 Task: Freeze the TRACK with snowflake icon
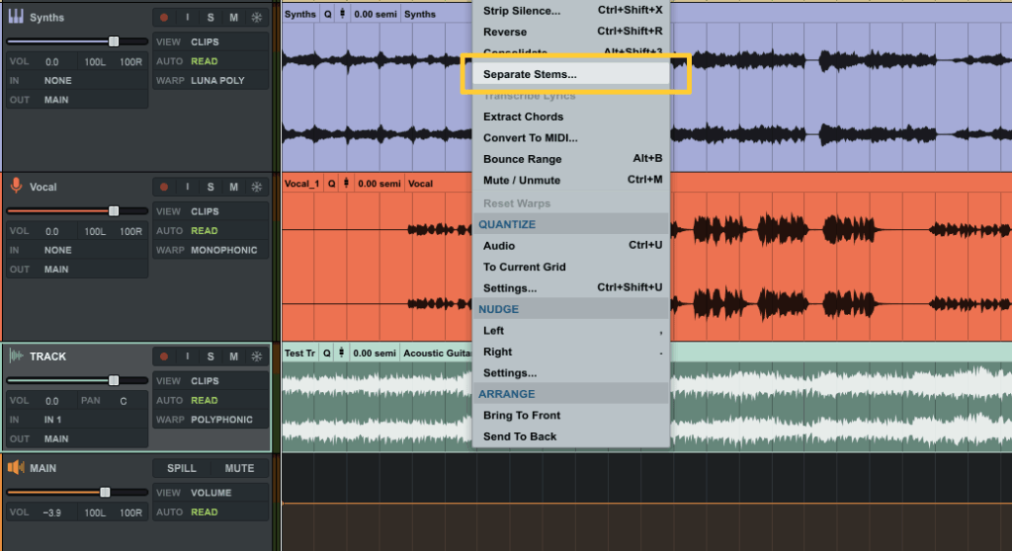pos(256,356)
